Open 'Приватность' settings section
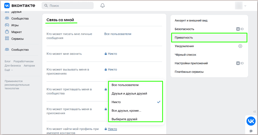Viewport: 258px width, 135px height. click(209, 38)
